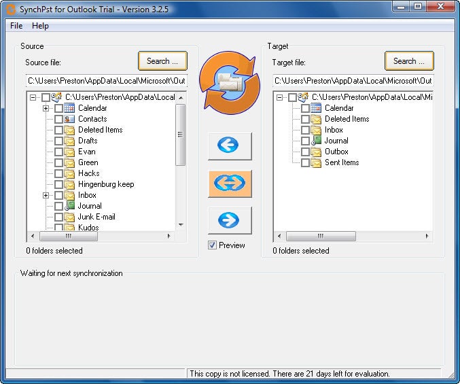Image resolution: width=460 pixels, height=384 pixels.
Task: Click the Journal icon in Target tree
Action: [316, 141]
